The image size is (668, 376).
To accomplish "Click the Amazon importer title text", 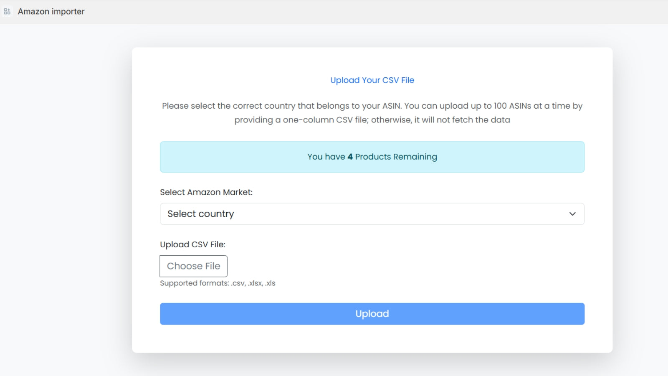I will (x=51, y=11).
